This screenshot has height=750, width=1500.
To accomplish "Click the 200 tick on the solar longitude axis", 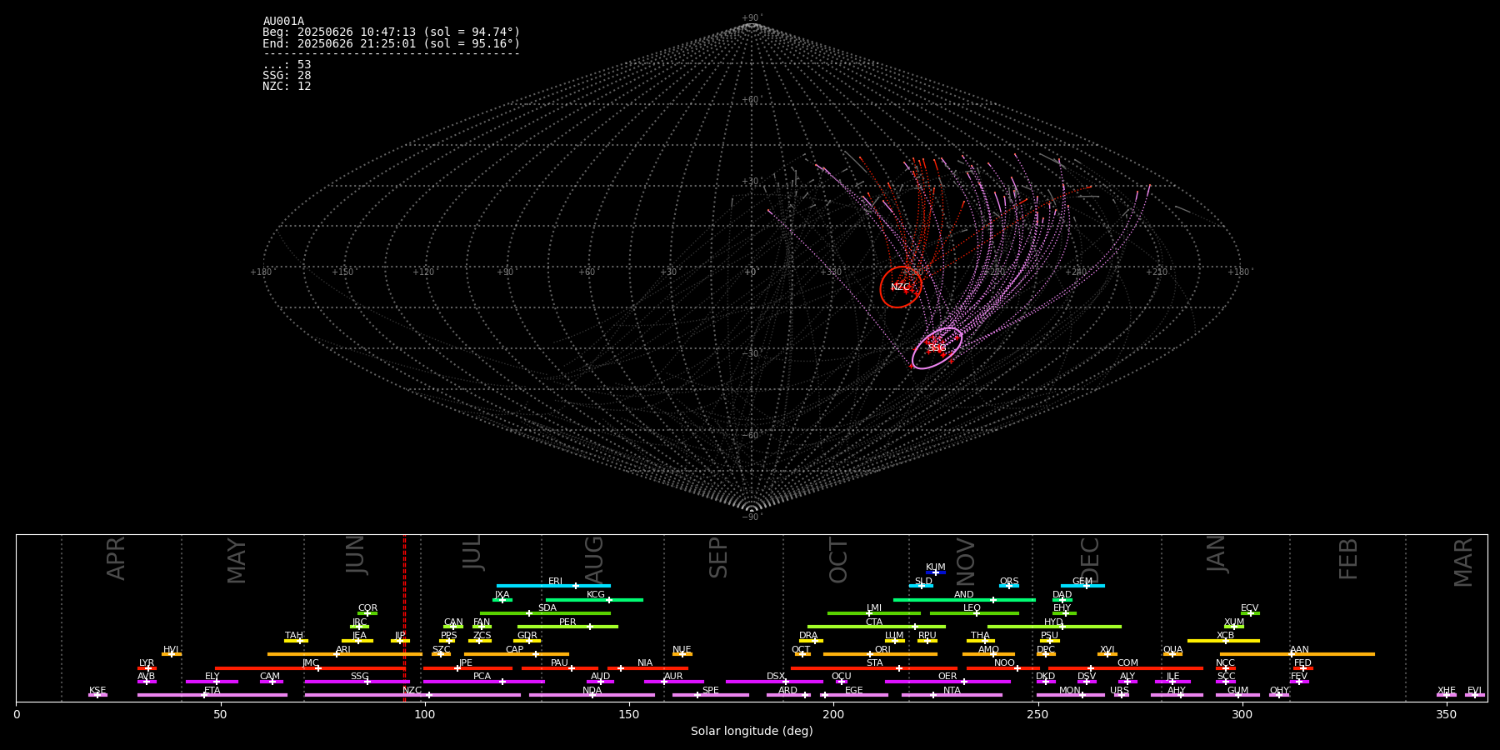I will pos(833,714).
